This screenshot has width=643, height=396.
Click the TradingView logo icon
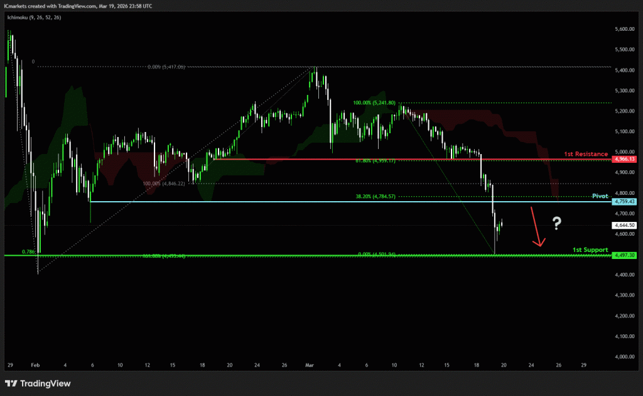point(11,383)
